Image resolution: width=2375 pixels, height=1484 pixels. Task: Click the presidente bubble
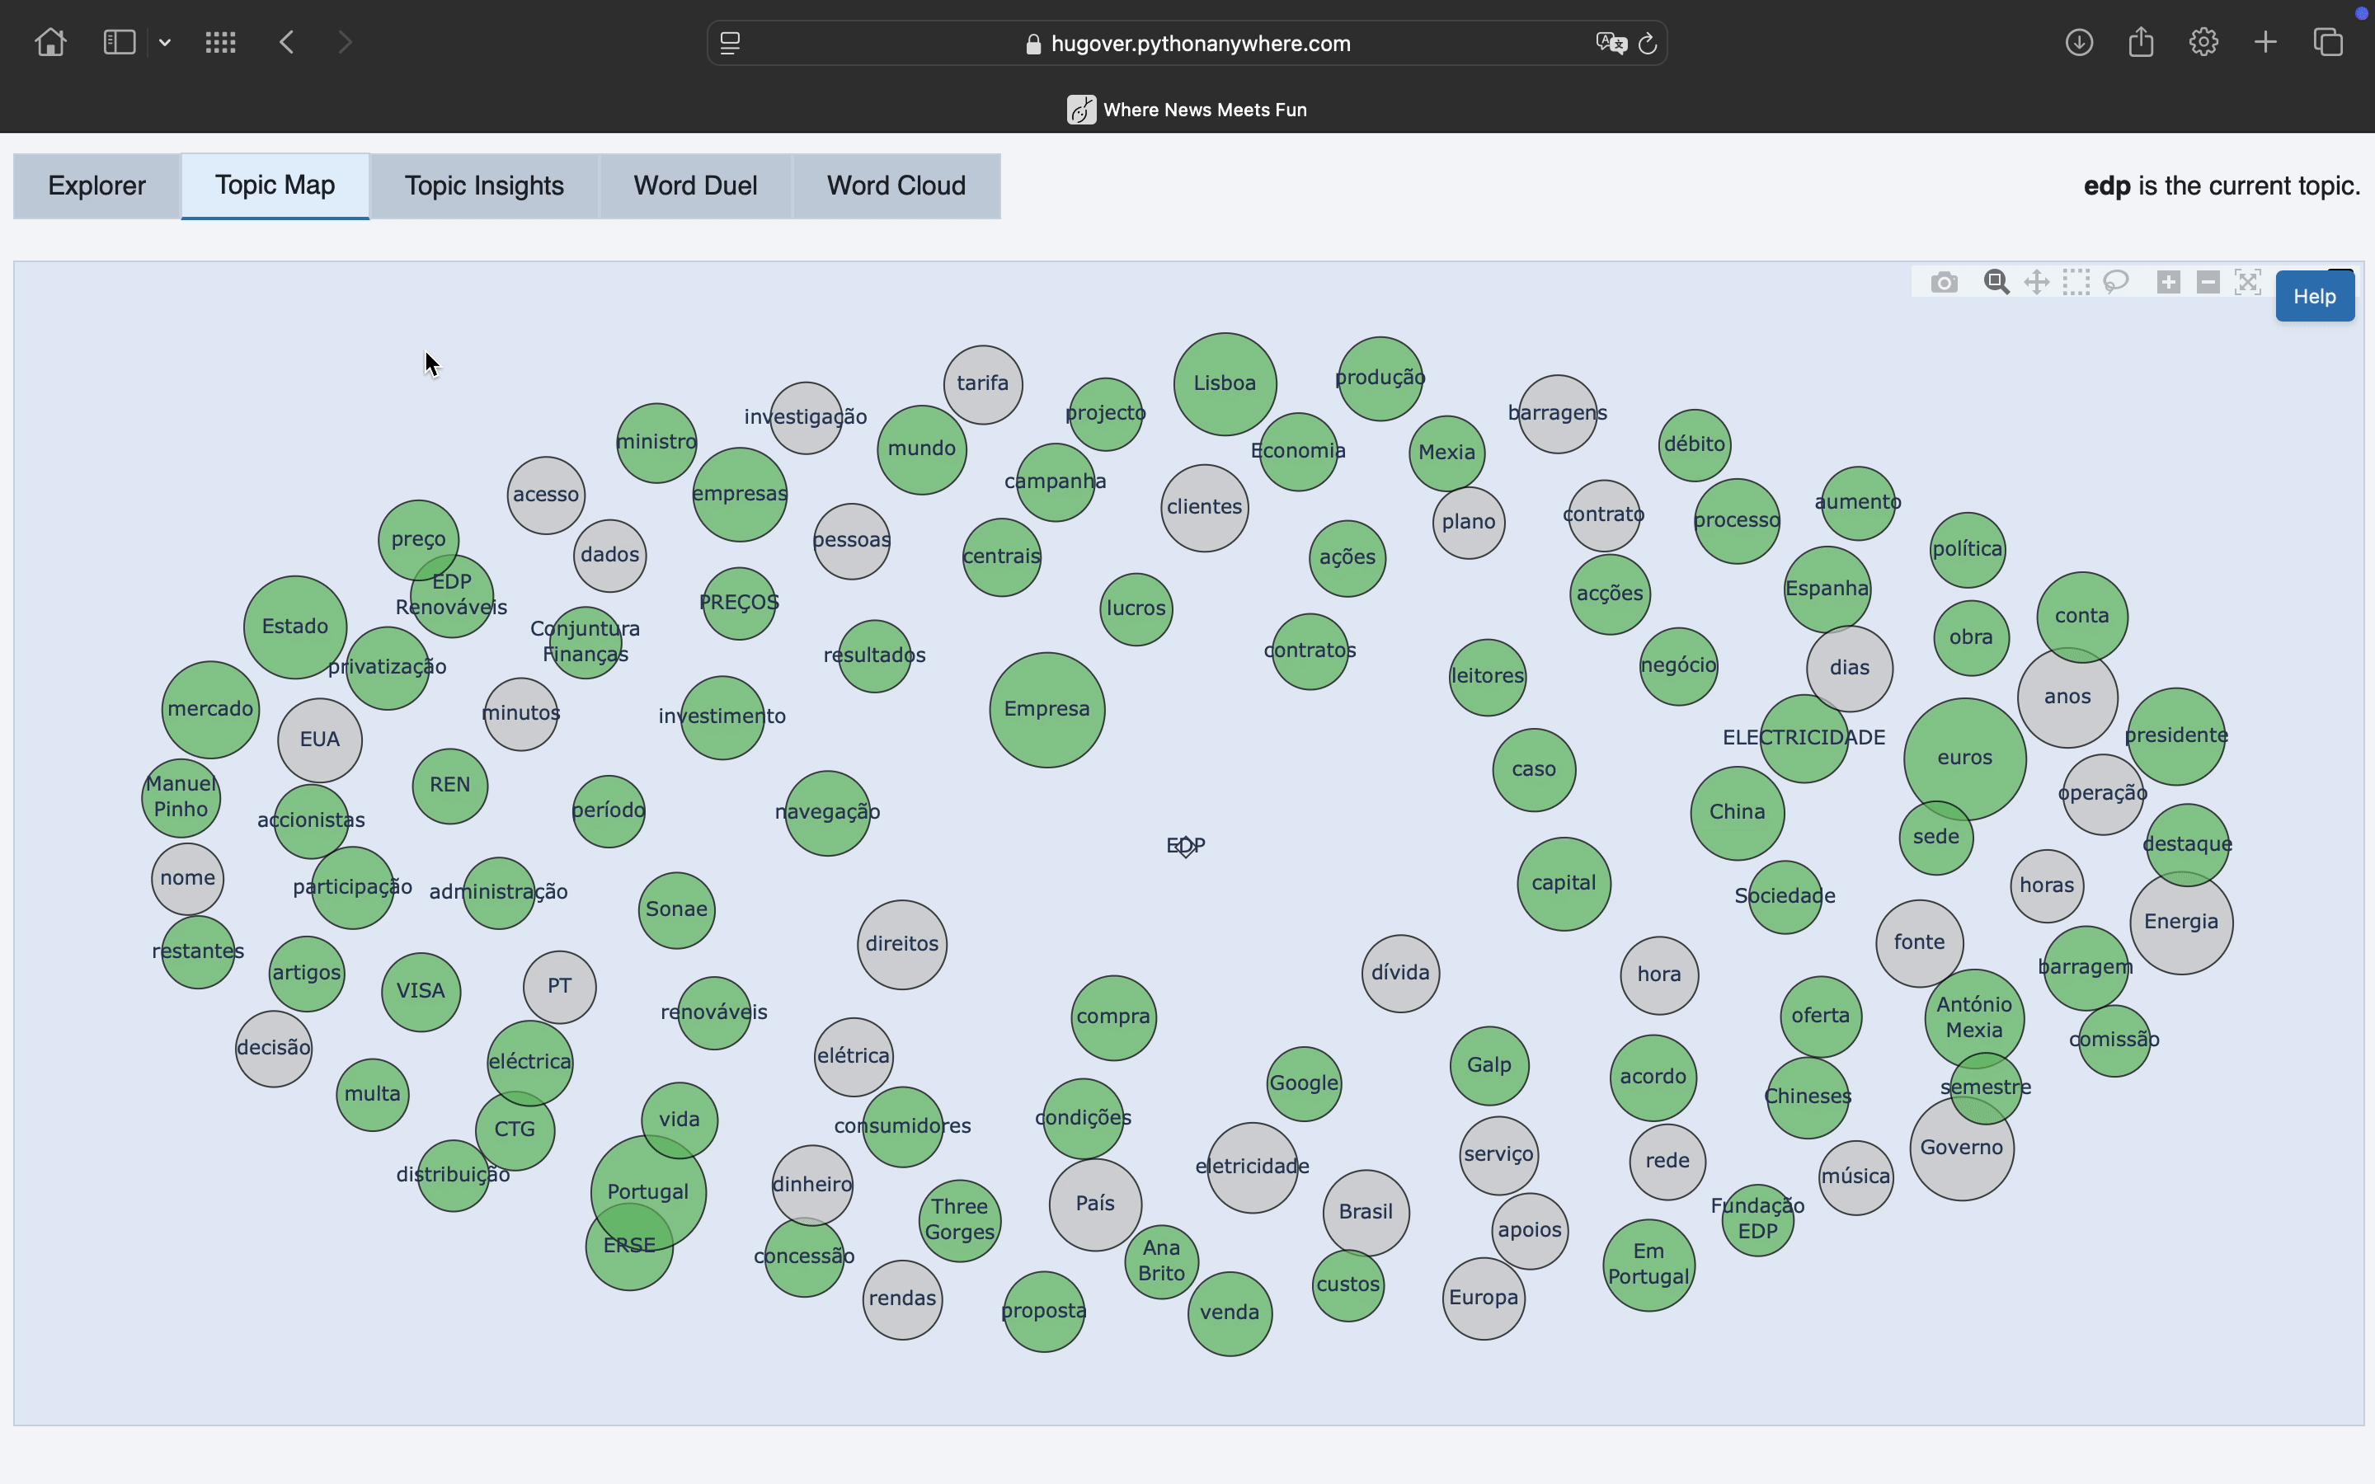click(x=2175, y=736)
